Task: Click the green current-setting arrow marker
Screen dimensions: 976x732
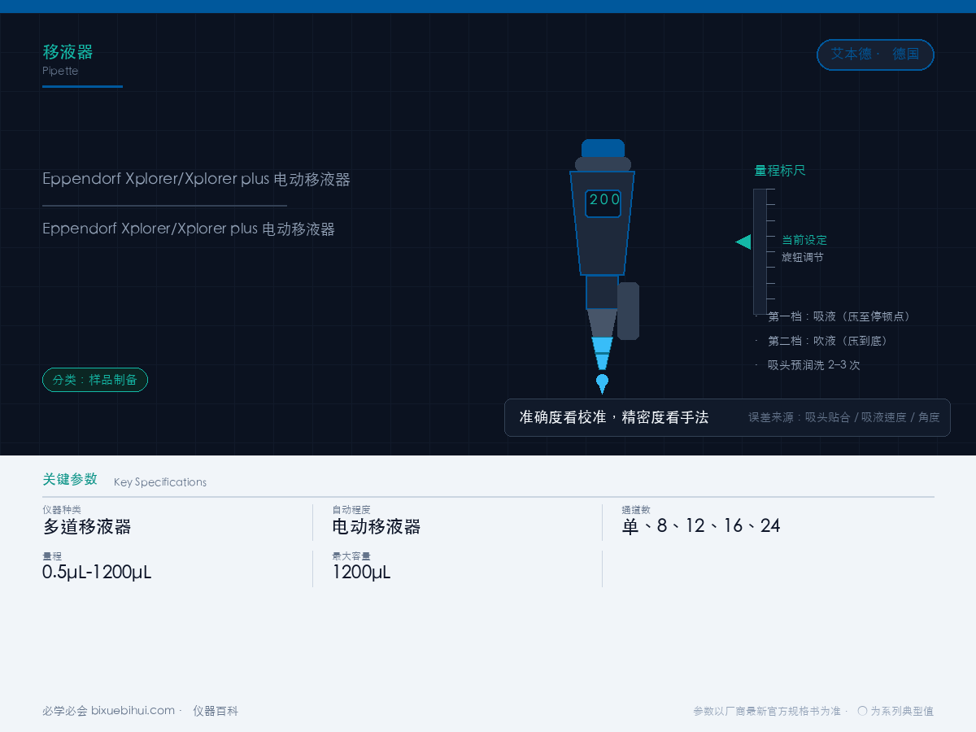Action: coord(743,242)
